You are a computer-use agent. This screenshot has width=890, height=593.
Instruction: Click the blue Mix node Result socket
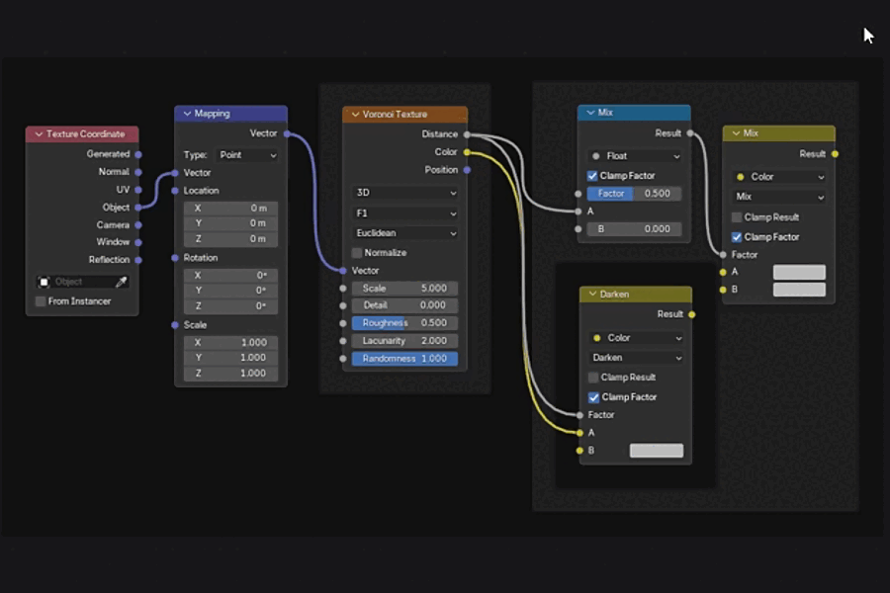coord(690,133)
